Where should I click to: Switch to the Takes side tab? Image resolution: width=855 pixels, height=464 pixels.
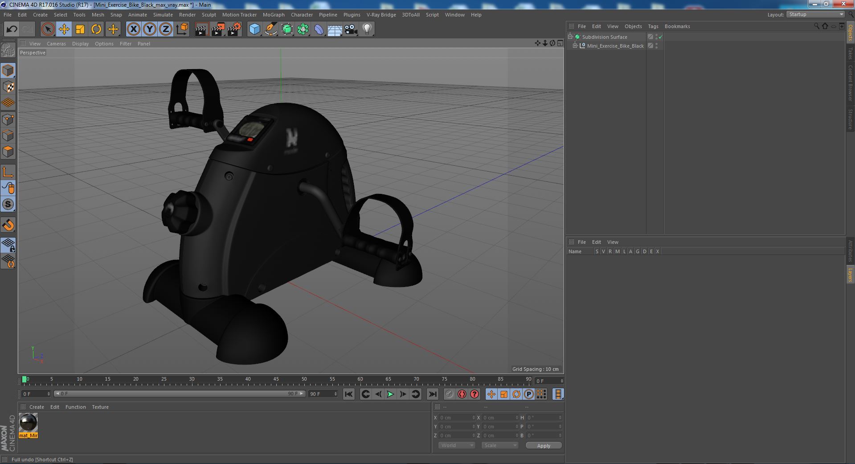(850, 53)
